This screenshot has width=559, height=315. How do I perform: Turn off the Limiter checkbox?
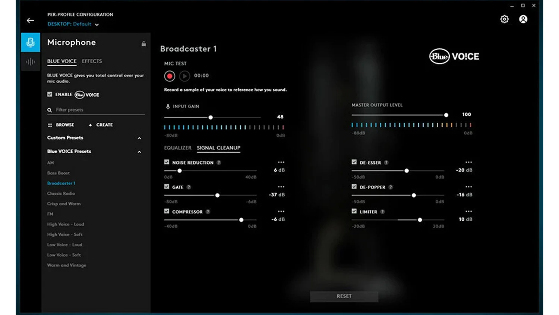pyautogui.click(x=354, y=211)
